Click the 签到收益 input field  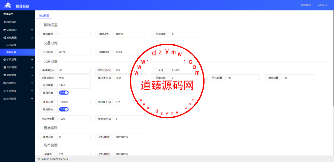click(186, 34)
